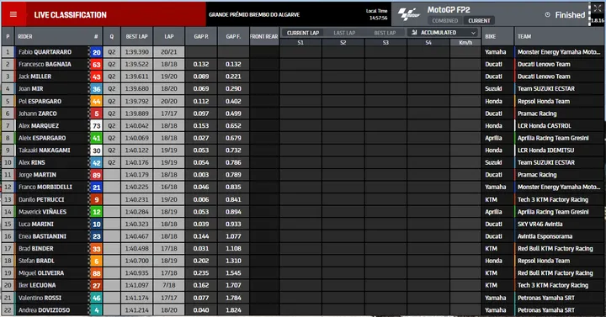
Task: Click best lap time 1:39.390
Action: 137,52
